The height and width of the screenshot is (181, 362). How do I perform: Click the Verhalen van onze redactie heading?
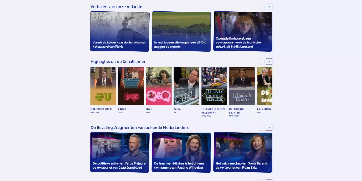pos(116,7)
